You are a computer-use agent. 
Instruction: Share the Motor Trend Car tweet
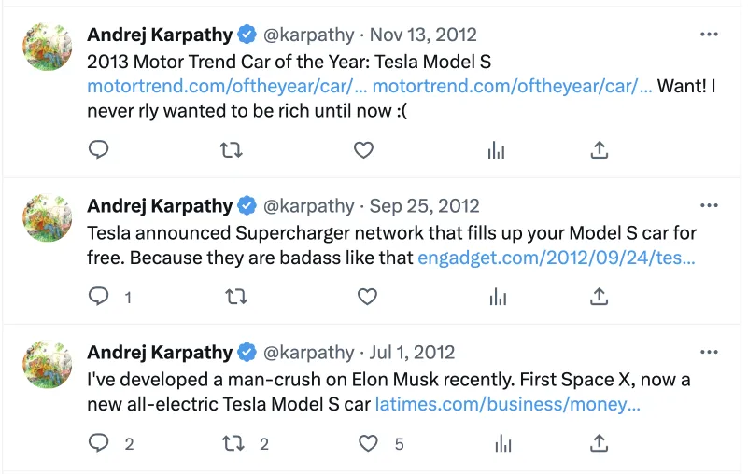click(600, 150)
